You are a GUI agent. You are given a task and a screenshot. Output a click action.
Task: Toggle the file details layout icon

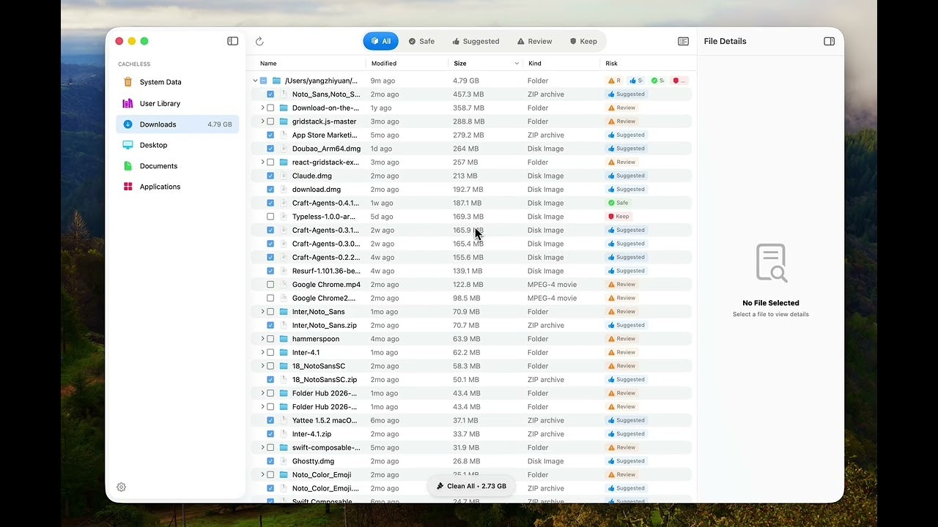pos(683,41)
